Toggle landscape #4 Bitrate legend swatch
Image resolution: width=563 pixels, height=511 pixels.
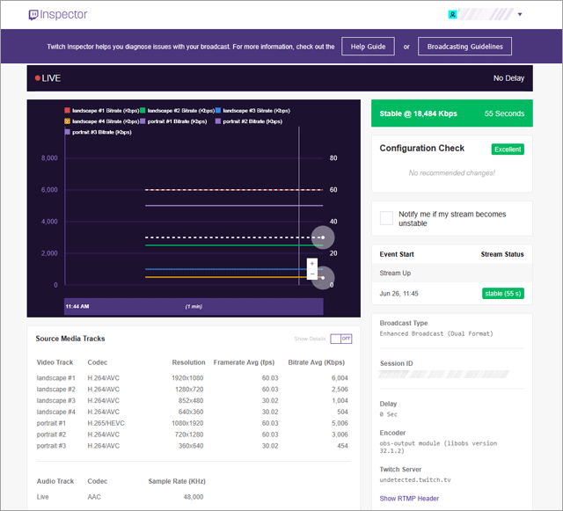[67, 121]
